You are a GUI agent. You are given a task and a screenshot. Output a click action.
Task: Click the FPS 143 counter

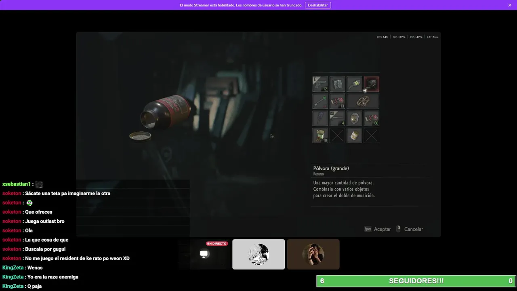(x=382, y=37)
